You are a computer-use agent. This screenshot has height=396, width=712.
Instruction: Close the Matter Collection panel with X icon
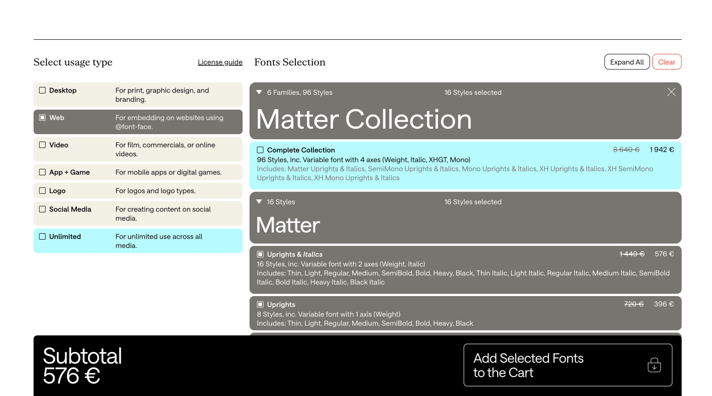tap(671, 92)
